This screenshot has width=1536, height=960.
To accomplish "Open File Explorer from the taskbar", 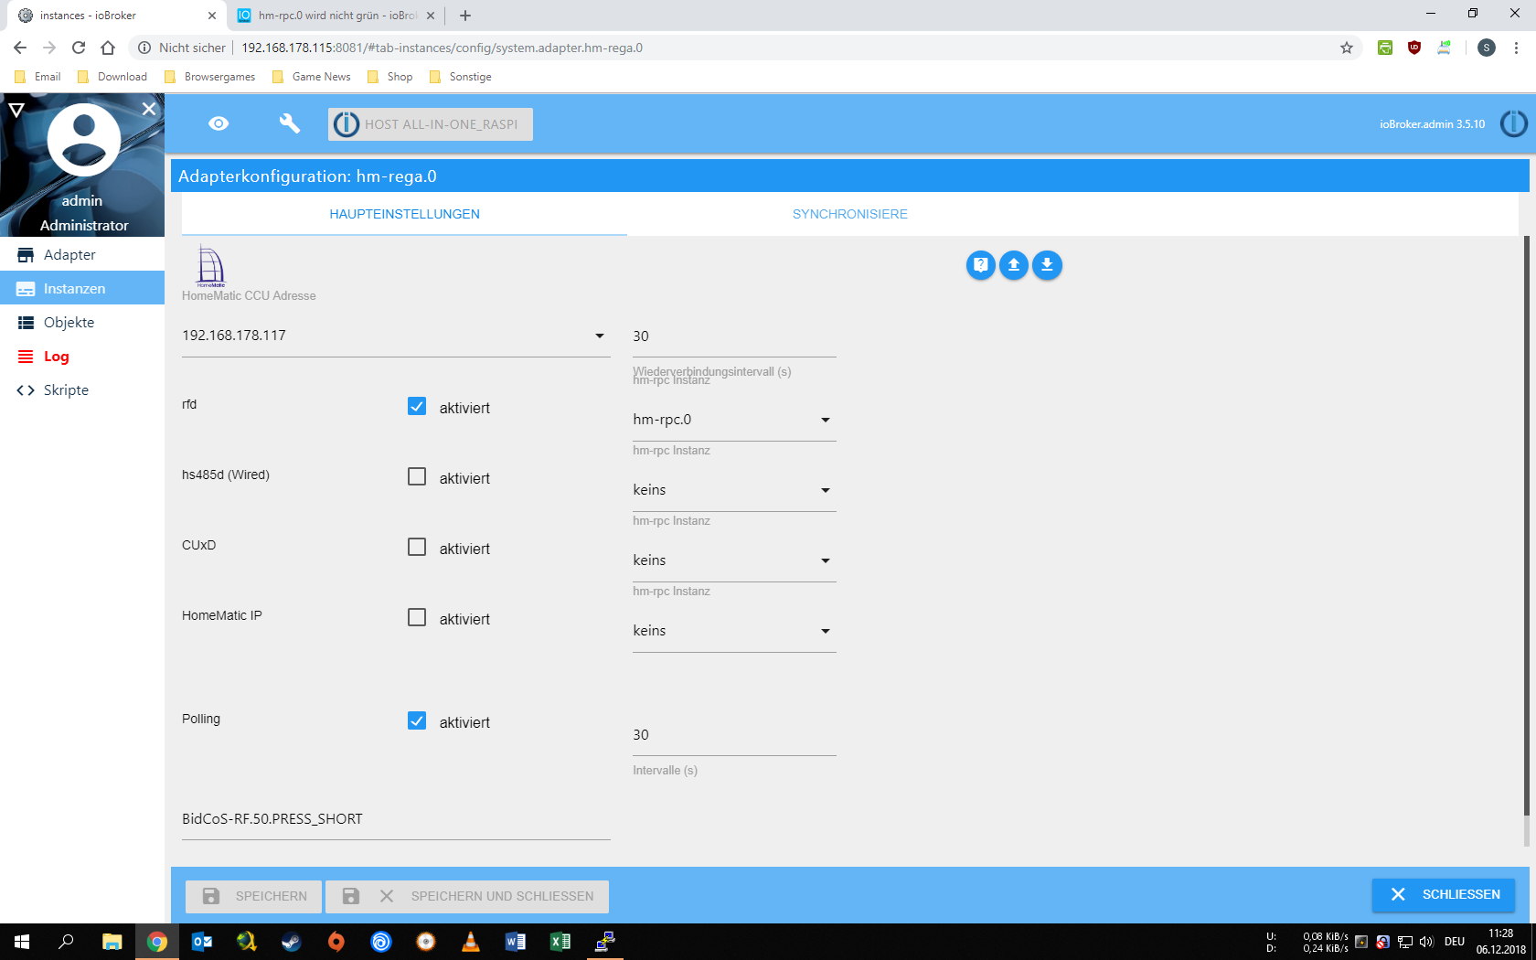I will point(112,942).
